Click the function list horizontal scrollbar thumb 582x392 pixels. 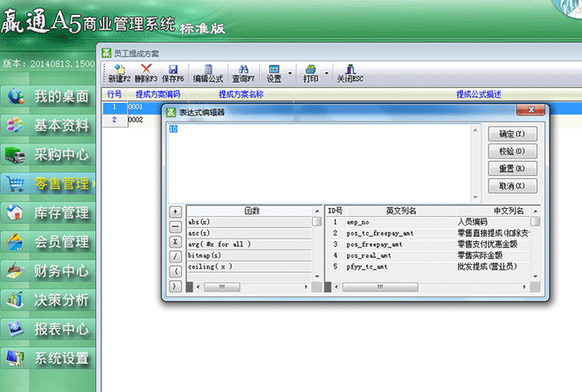click(x=222, y=286)
